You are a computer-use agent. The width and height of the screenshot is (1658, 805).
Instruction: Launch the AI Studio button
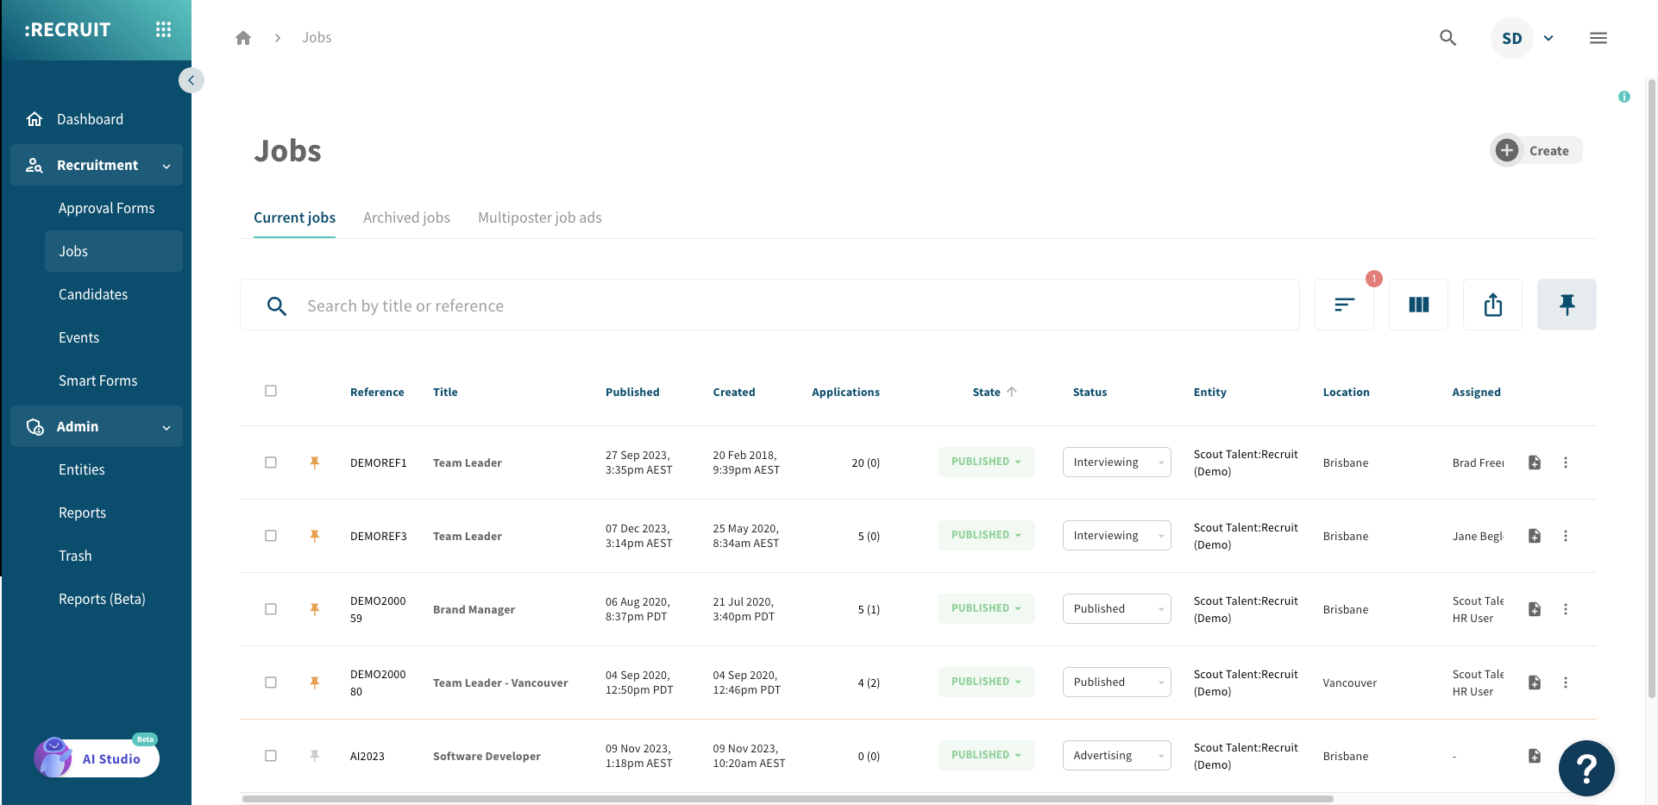pyautogui.click(x=97, y=758)
